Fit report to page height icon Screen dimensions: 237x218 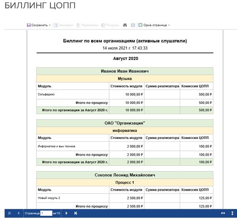(x=231, y=213)
